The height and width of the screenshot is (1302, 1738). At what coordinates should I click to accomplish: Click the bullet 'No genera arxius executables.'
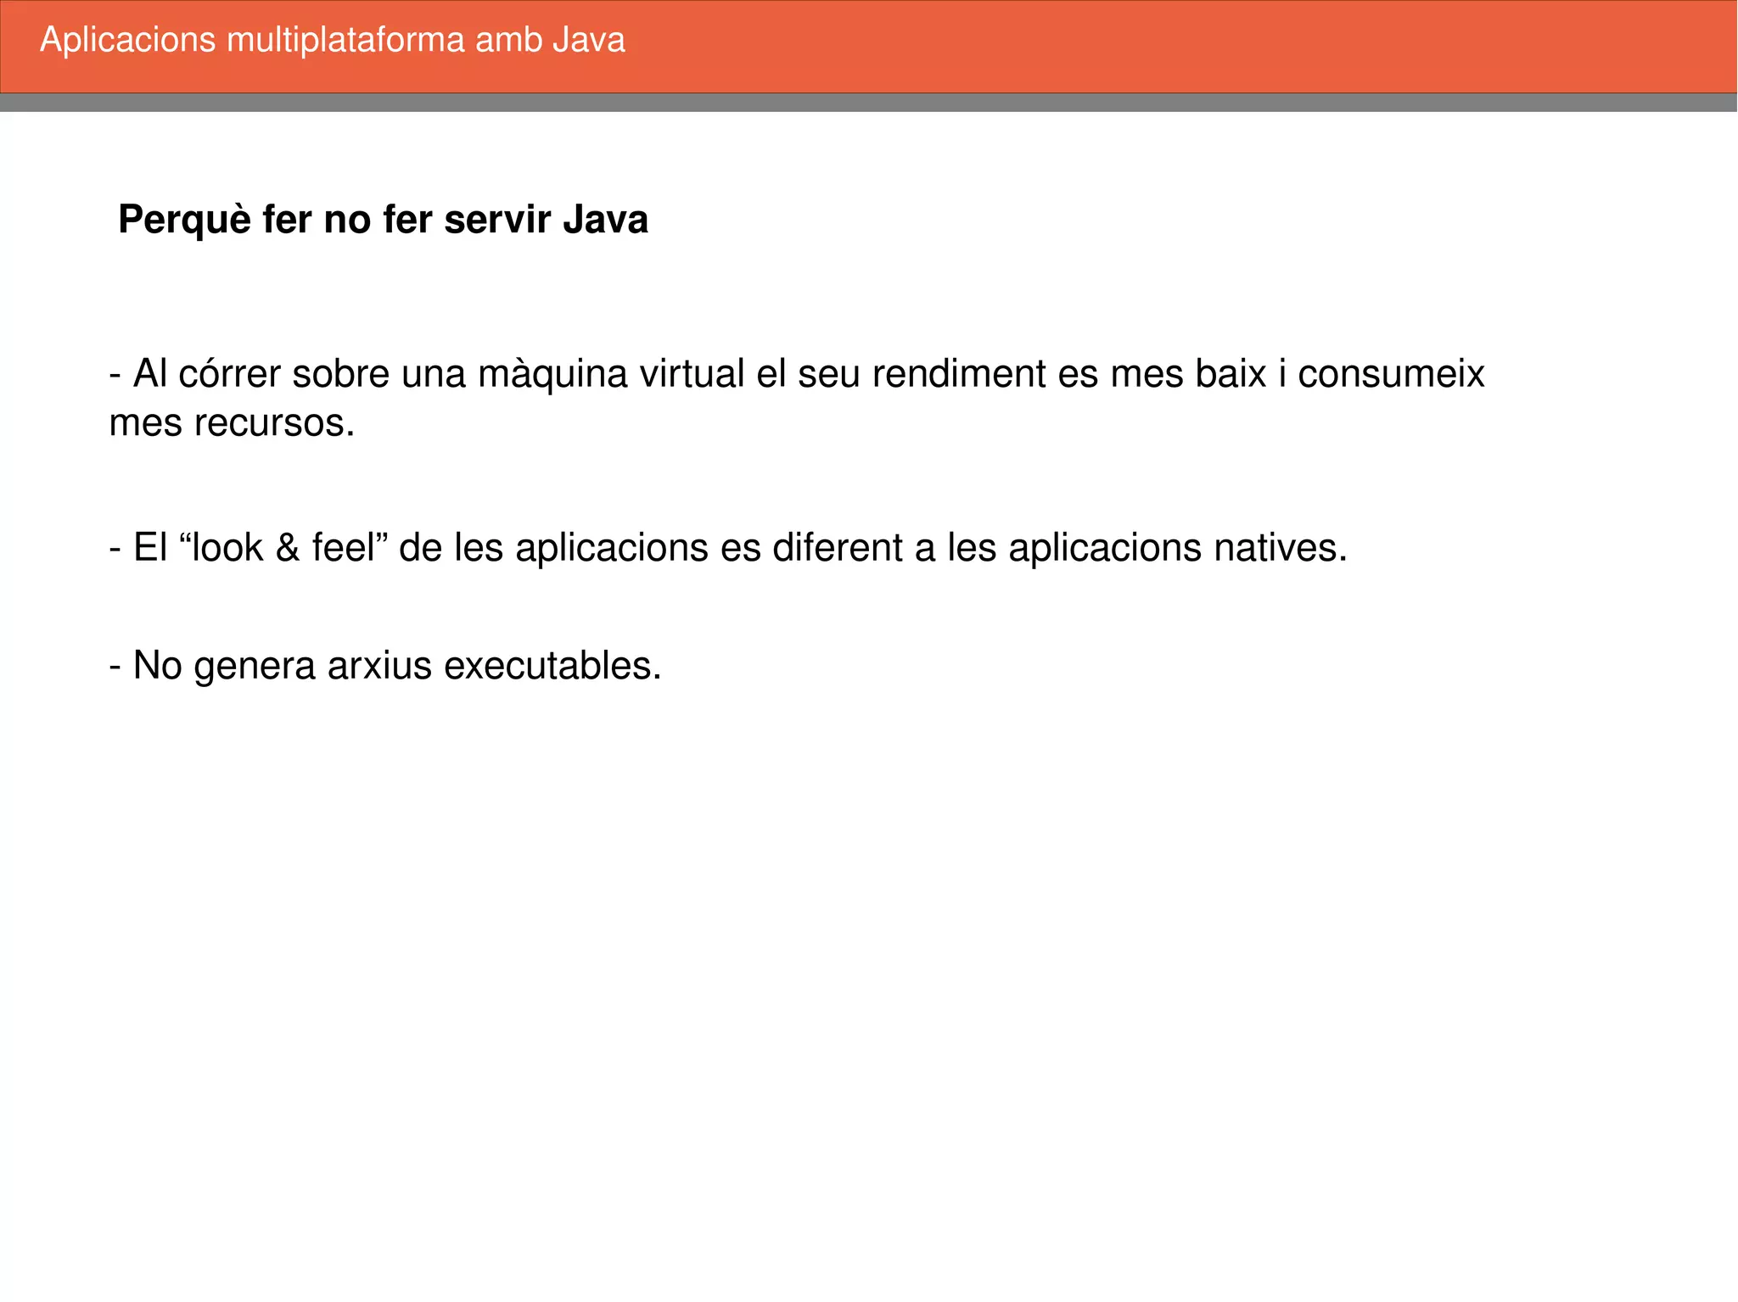click(x=385, y=666)
